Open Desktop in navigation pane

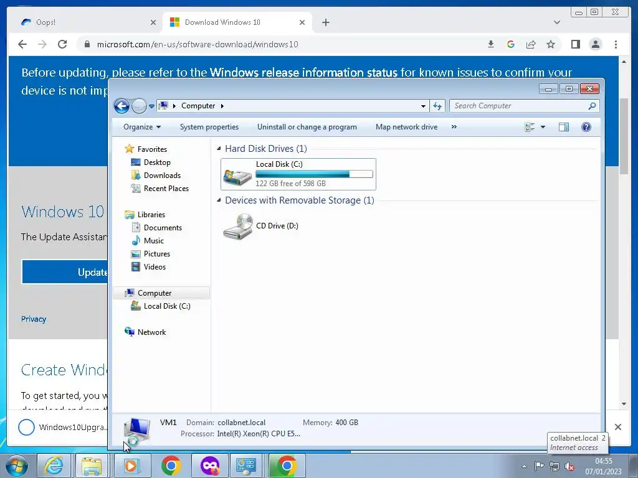[x=156, y=162]
